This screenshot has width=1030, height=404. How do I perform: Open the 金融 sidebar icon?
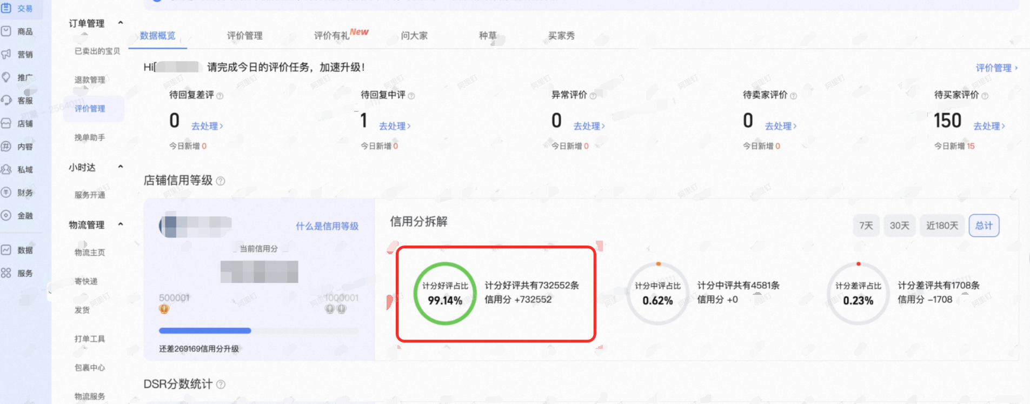pos(6,215)
